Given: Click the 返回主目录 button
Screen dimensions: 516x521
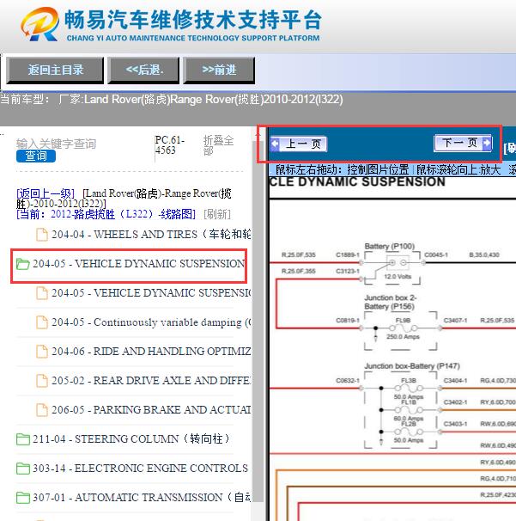Looking at the screenshot, I should coord(55,70).
